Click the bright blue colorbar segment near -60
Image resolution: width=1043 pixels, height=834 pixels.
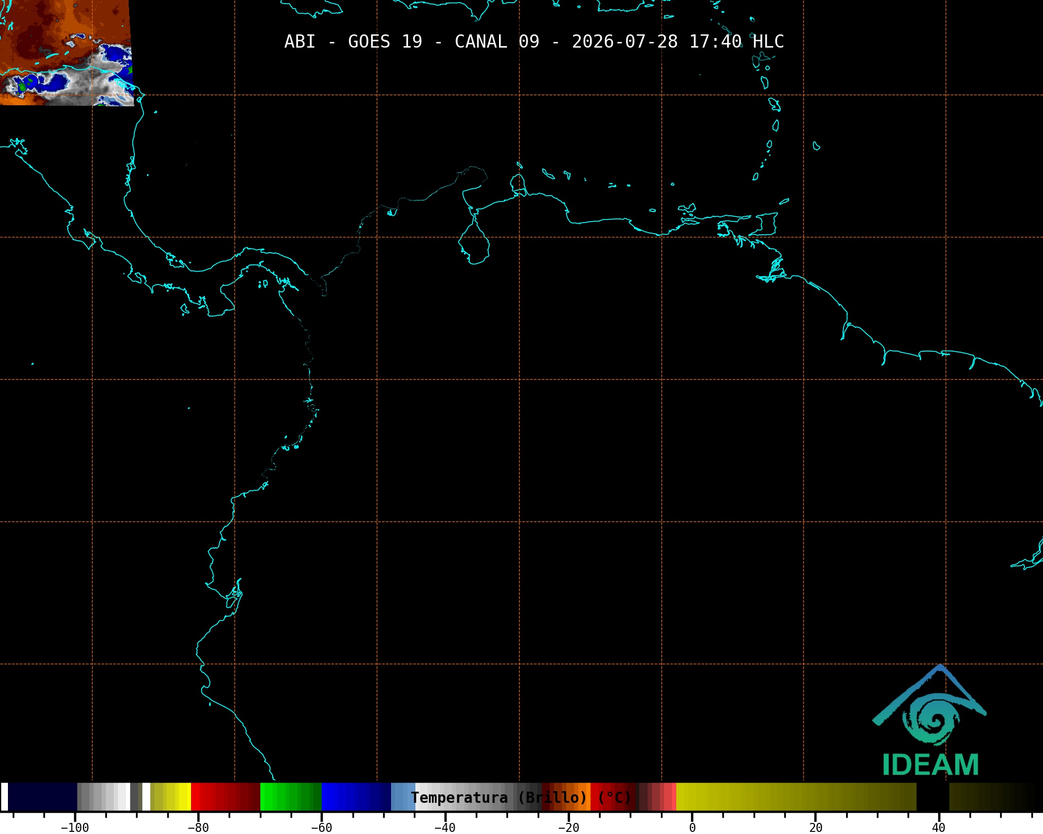pyautogui.click(x=356, y=796)
